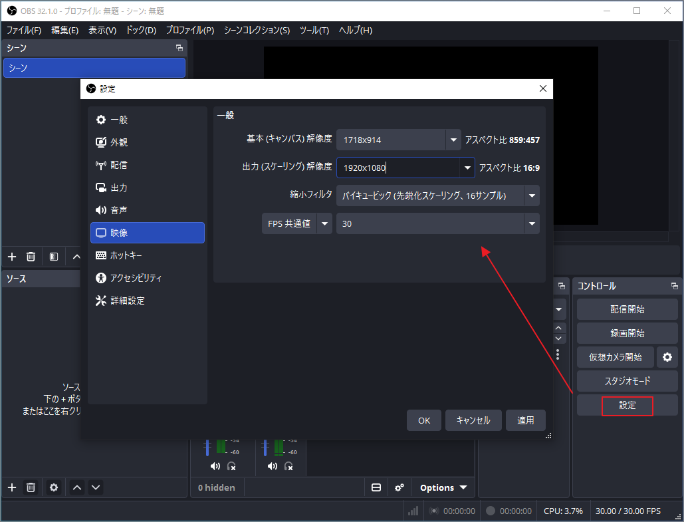Mute the first audio source speaker icon
This screenshot has width=684, height=522.
pyautogui.click(x=214, y=466)
